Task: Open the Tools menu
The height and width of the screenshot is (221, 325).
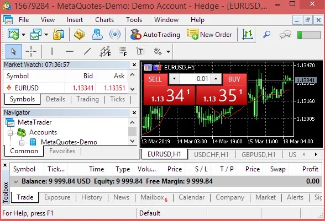Action: (134, 20)
